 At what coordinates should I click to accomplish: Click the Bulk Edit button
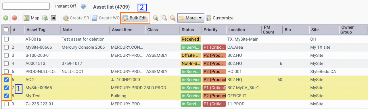(135, 18)
